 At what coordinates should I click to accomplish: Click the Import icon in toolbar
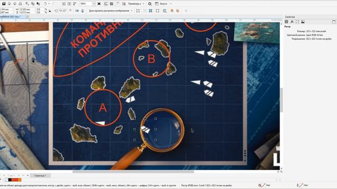pos(64,4)
